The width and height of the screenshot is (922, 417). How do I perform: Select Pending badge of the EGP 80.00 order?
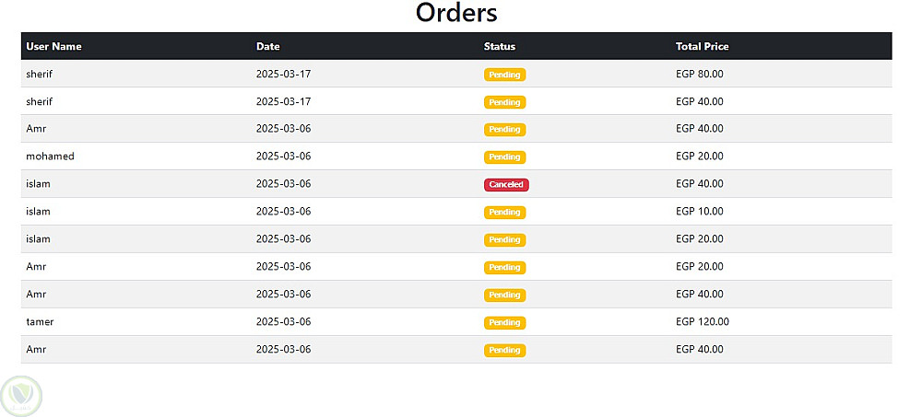click(504, 74)
